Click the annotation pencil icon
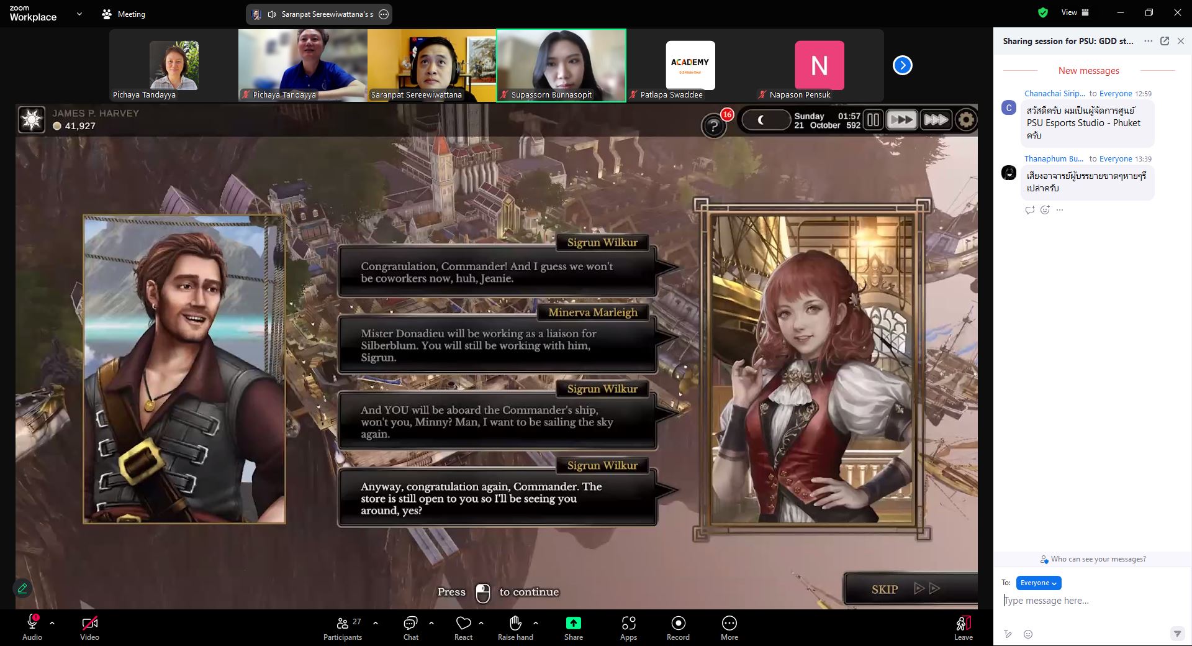 [22, 588]
